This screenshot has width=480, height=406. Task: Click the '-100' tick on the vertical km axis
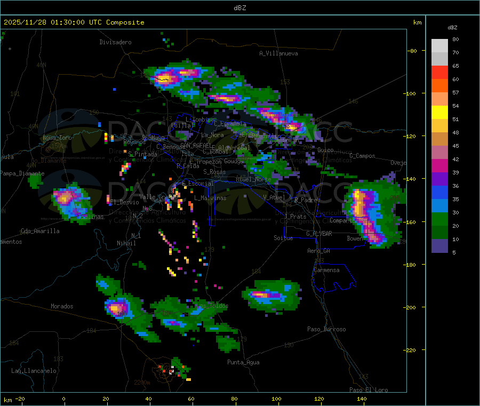point(409,93)
